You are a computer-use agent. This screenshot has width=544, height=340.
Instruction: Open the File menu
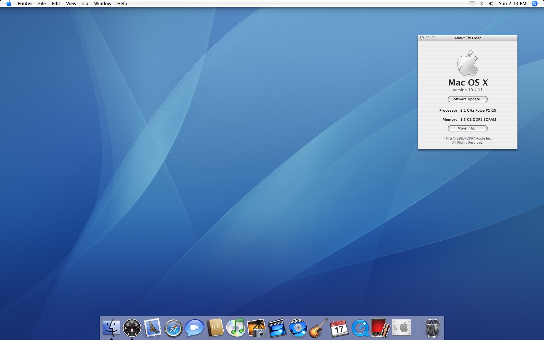[x=42, y=4]
